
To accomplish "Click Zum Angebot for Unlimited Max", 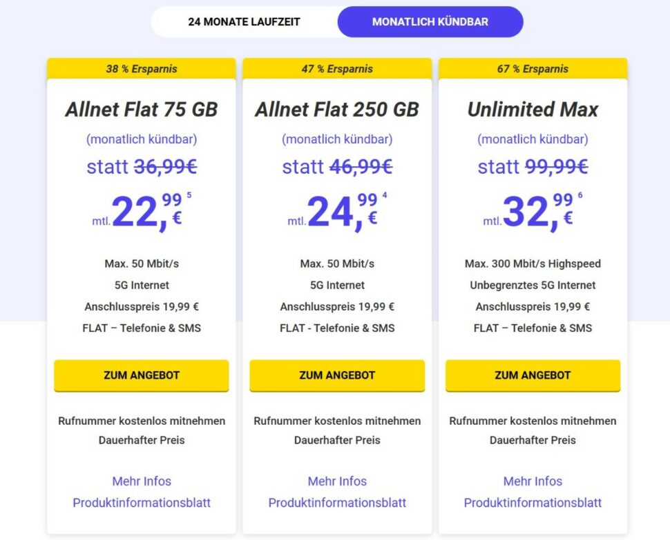I will coord(533,375).
